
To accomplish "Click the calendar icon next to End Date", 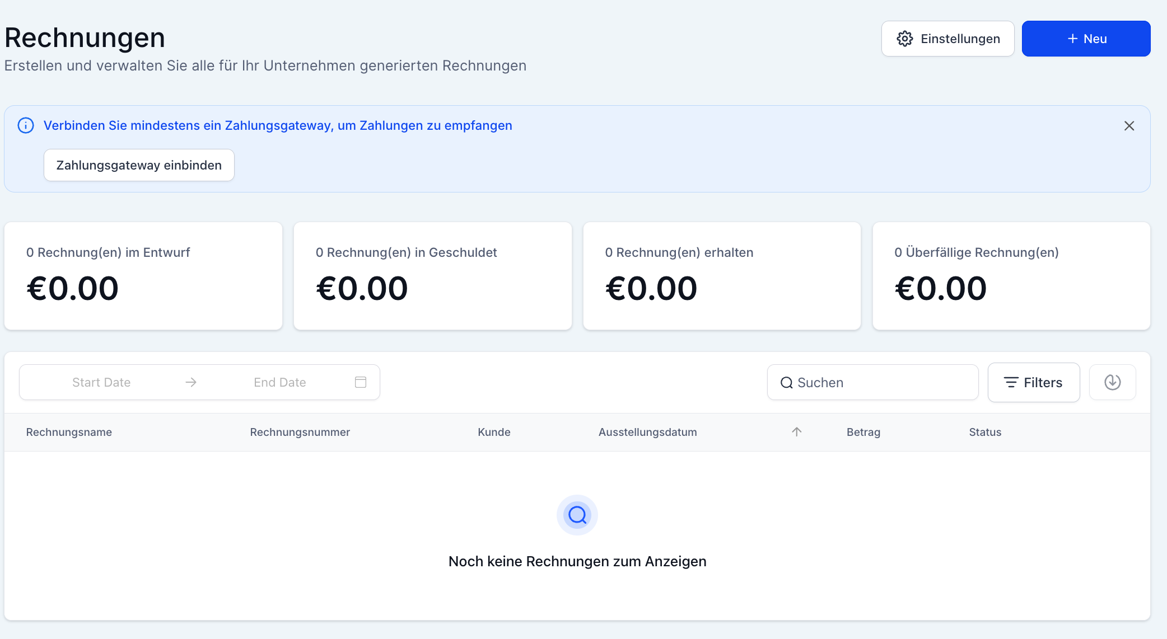I will tap(360, 382).
